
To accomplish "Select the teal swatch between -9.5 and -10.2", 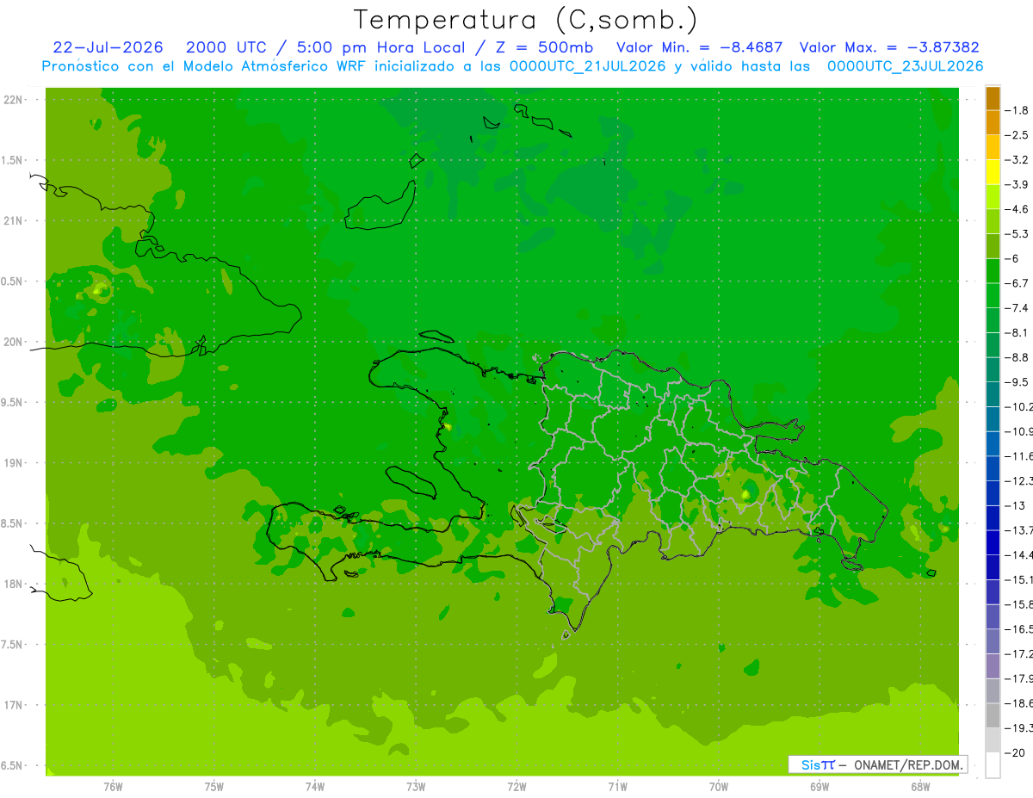I will (x=993, y=394).
